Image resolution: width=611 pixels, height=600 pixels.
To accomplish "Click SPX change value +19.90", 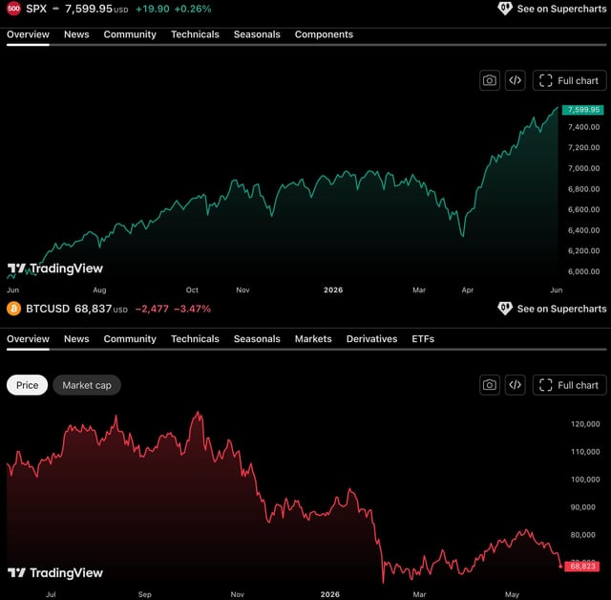I will [x=153, y=9].
